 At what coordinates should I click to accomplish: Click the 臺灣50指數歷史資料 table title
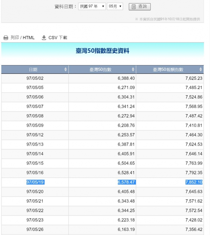102,51
